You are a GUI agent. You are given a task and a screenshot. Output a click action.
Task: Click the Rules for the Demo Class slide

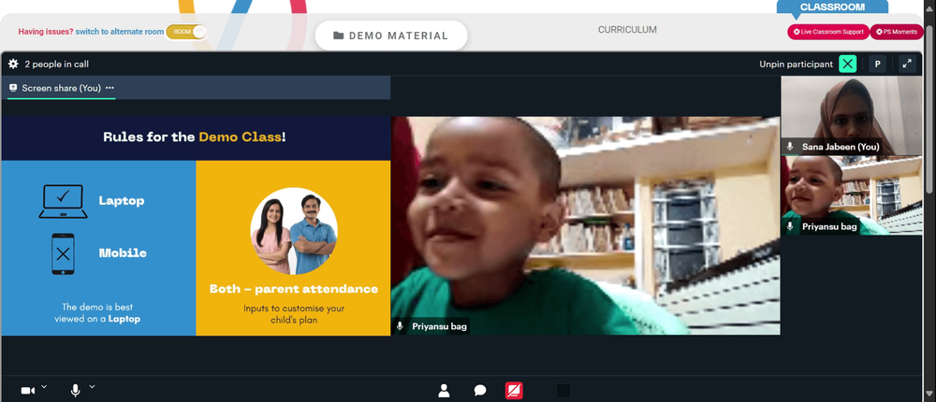[x=196, y=225]
